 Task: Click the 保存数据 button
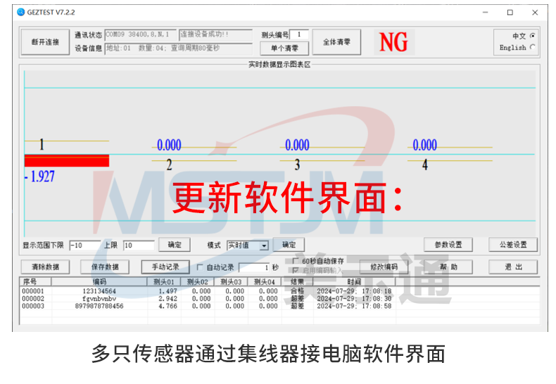tap(105, 267)
